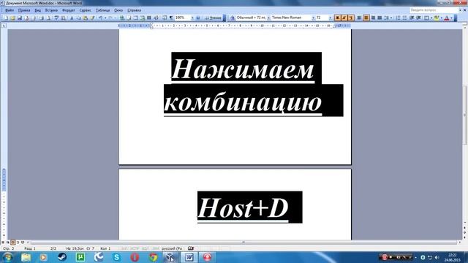The height and width of the screenshot is (263, 468).
Task: Open the Вид menu
Action: click(x=37, y=10)
